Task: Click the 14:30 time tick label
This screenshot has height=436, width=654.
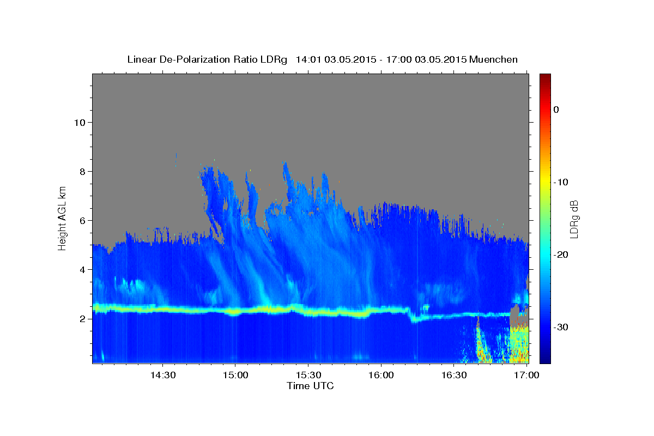Action: pos(162,375)
